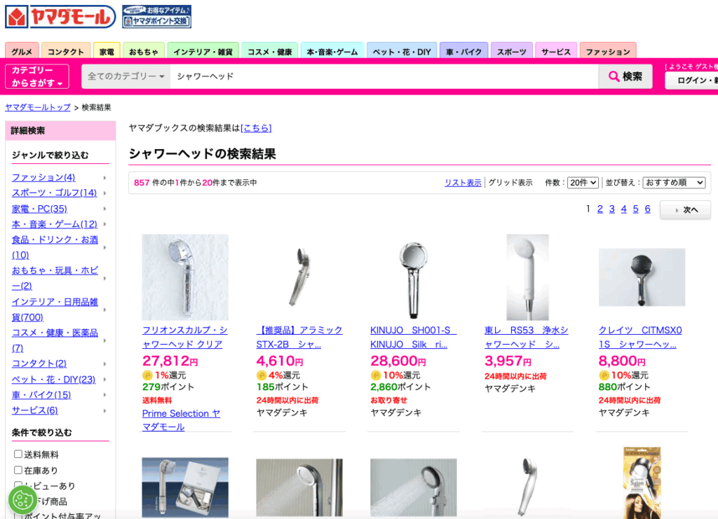Click the Toray RS53 shower head image

tap(527, 277)
